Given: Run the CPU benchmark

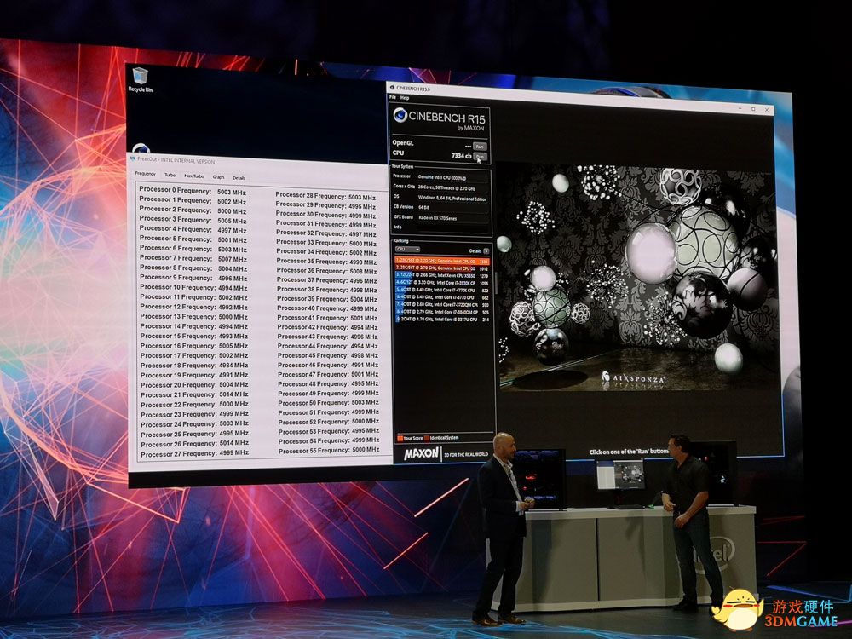Looking at the screenshot, I should (480, 157).
